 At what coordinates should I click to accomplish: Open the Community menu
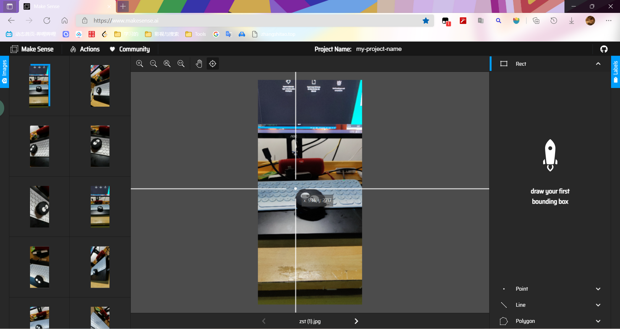tap(130, 49)
